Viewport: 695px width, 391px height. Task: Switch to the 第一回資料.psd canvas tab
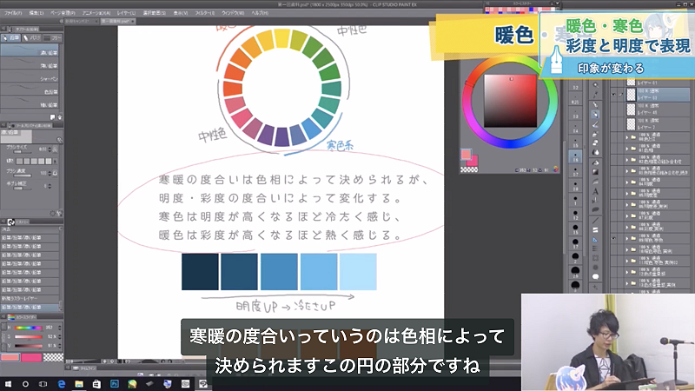pyautogui.click(x=116, y=21)
